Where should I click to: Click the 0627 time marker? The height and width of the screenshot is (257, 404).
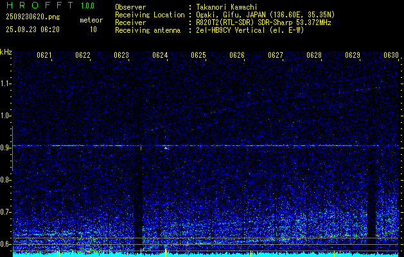276,55
